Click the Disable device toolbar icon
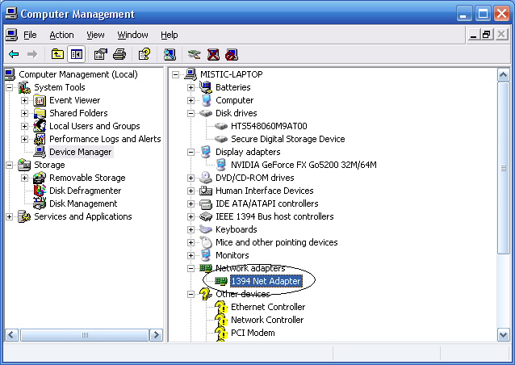The width and height of the screenshot is (515, 365). pos(231,54)
